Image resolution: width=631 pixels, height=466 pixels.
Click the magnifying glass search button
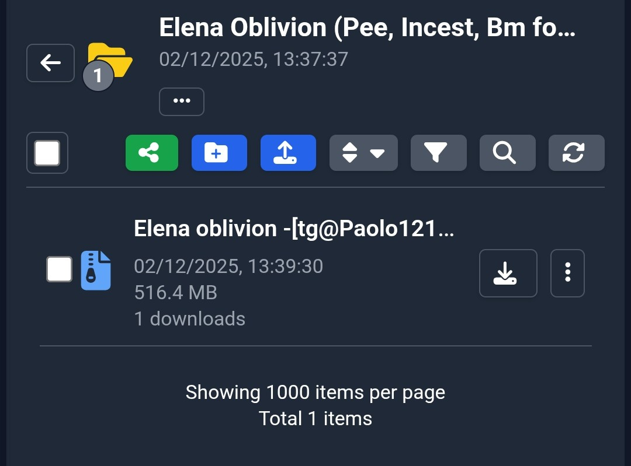click(x=507, y=153)
